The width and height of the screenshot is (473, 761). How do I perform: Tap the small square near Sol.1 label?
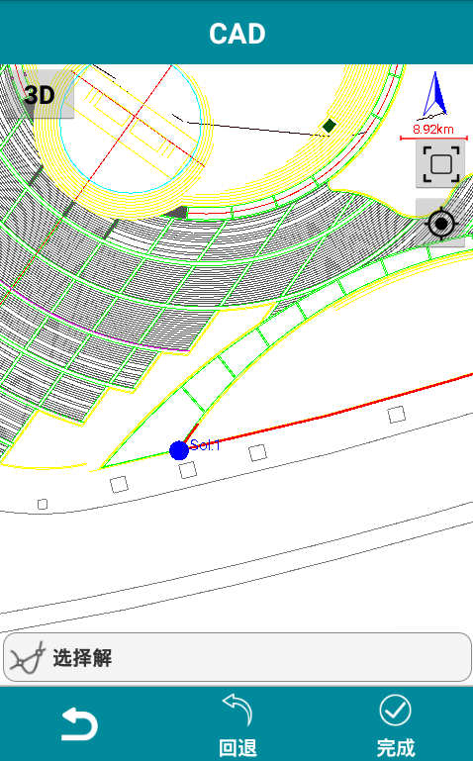point(188,470)
